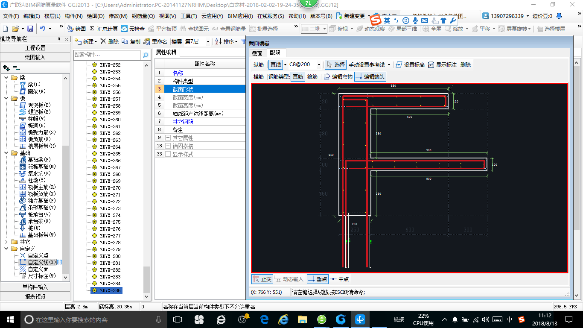Expand 显示样式 row
This screenshot has height=328, width=583.
pyautogui.click(x=168, y=154)
